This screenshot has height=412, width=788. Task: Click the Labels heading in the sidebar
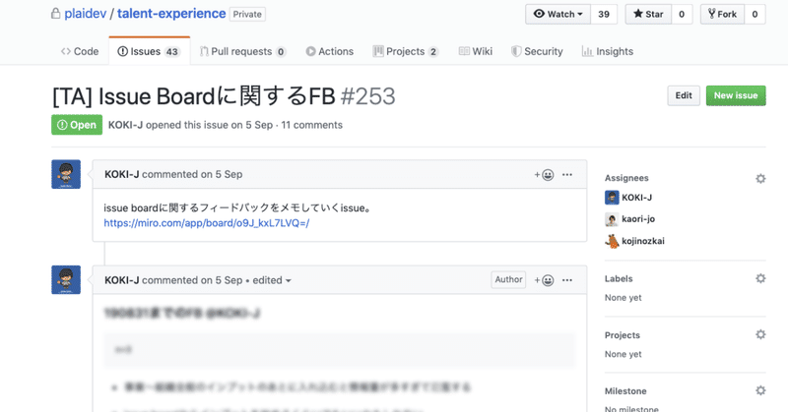click(x=619, y=278)
